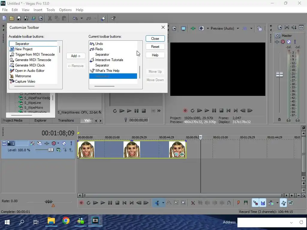Viewport: 307px width, 230px height.
Task: Open the Auto Ripple dropdown arrow
Action: (x=277, y=203)
